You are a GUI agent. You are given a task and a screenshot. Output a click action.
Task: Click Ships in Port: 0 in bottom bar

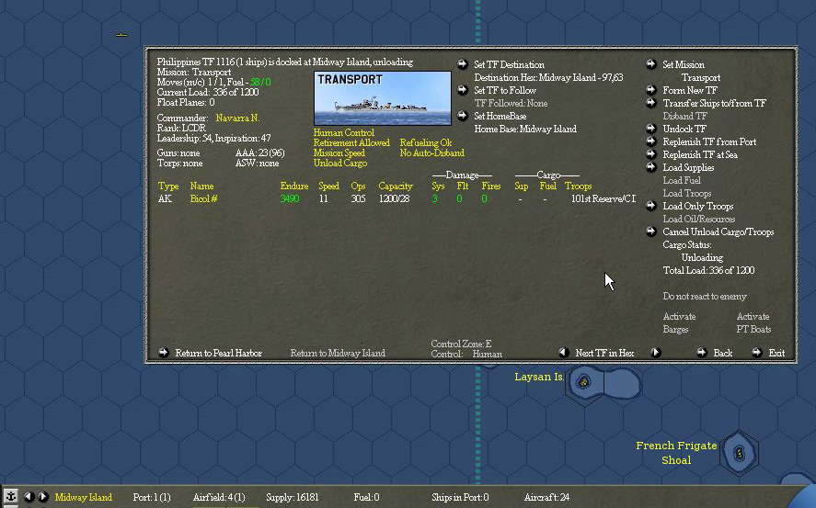coord(460,497)
